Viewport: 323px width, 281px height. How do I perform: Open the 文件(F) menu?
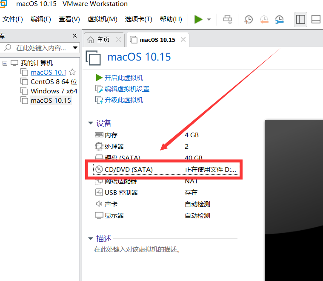pyautogui.click(x=13, y=19)
